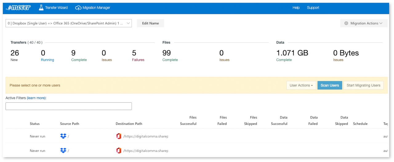This screenshot has height=162, width=394.
Task: Click 'Never run' status in second row
Action: pos(38,151)
